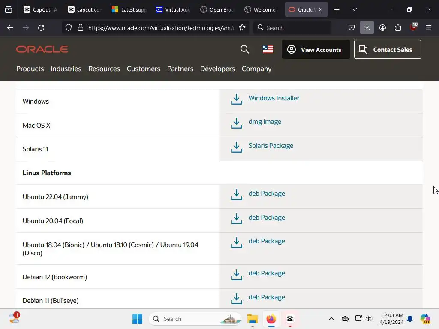The width and height of the screenshot is (439, 329).
Task: Click deb Package link for Ubuntu 20.04 Focal
Action: tap(267, 217)
